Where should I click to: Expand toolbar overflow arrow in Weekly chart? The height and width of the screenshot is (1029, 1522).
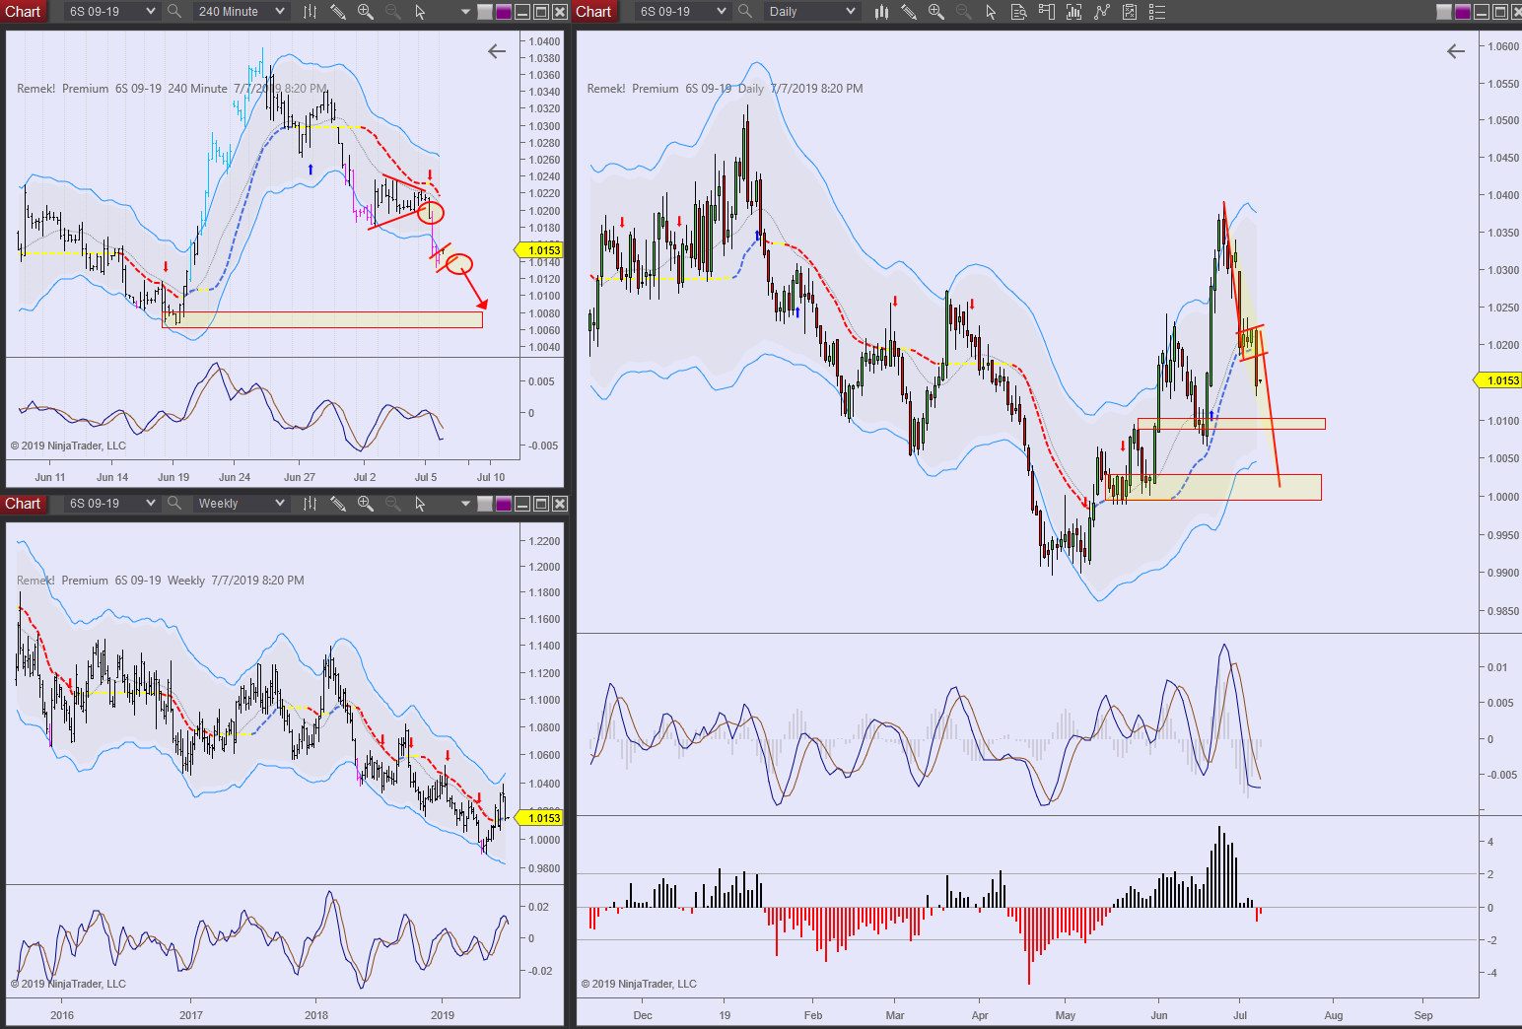click(x=465, y=504)
